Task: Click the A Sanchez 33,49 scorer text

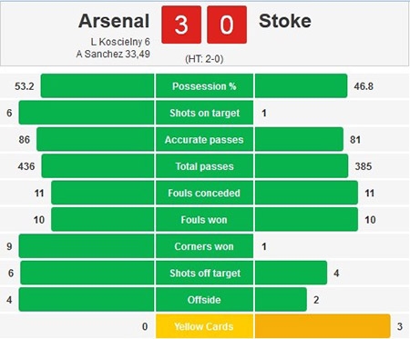Action: pyautogui.click(x=113, y=55)
